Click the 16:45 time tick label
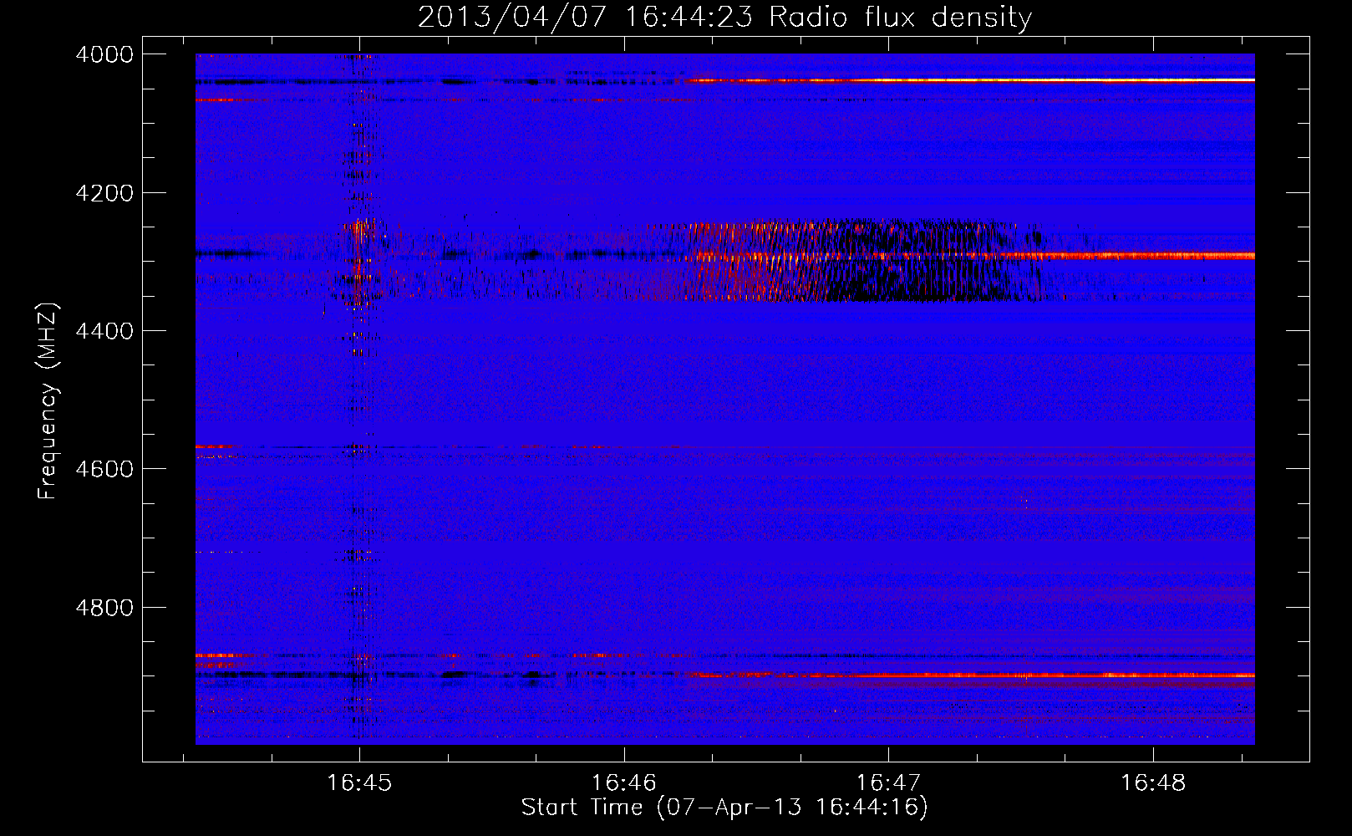The width and height of the screenshot is (1352, 836). (359, 783)
